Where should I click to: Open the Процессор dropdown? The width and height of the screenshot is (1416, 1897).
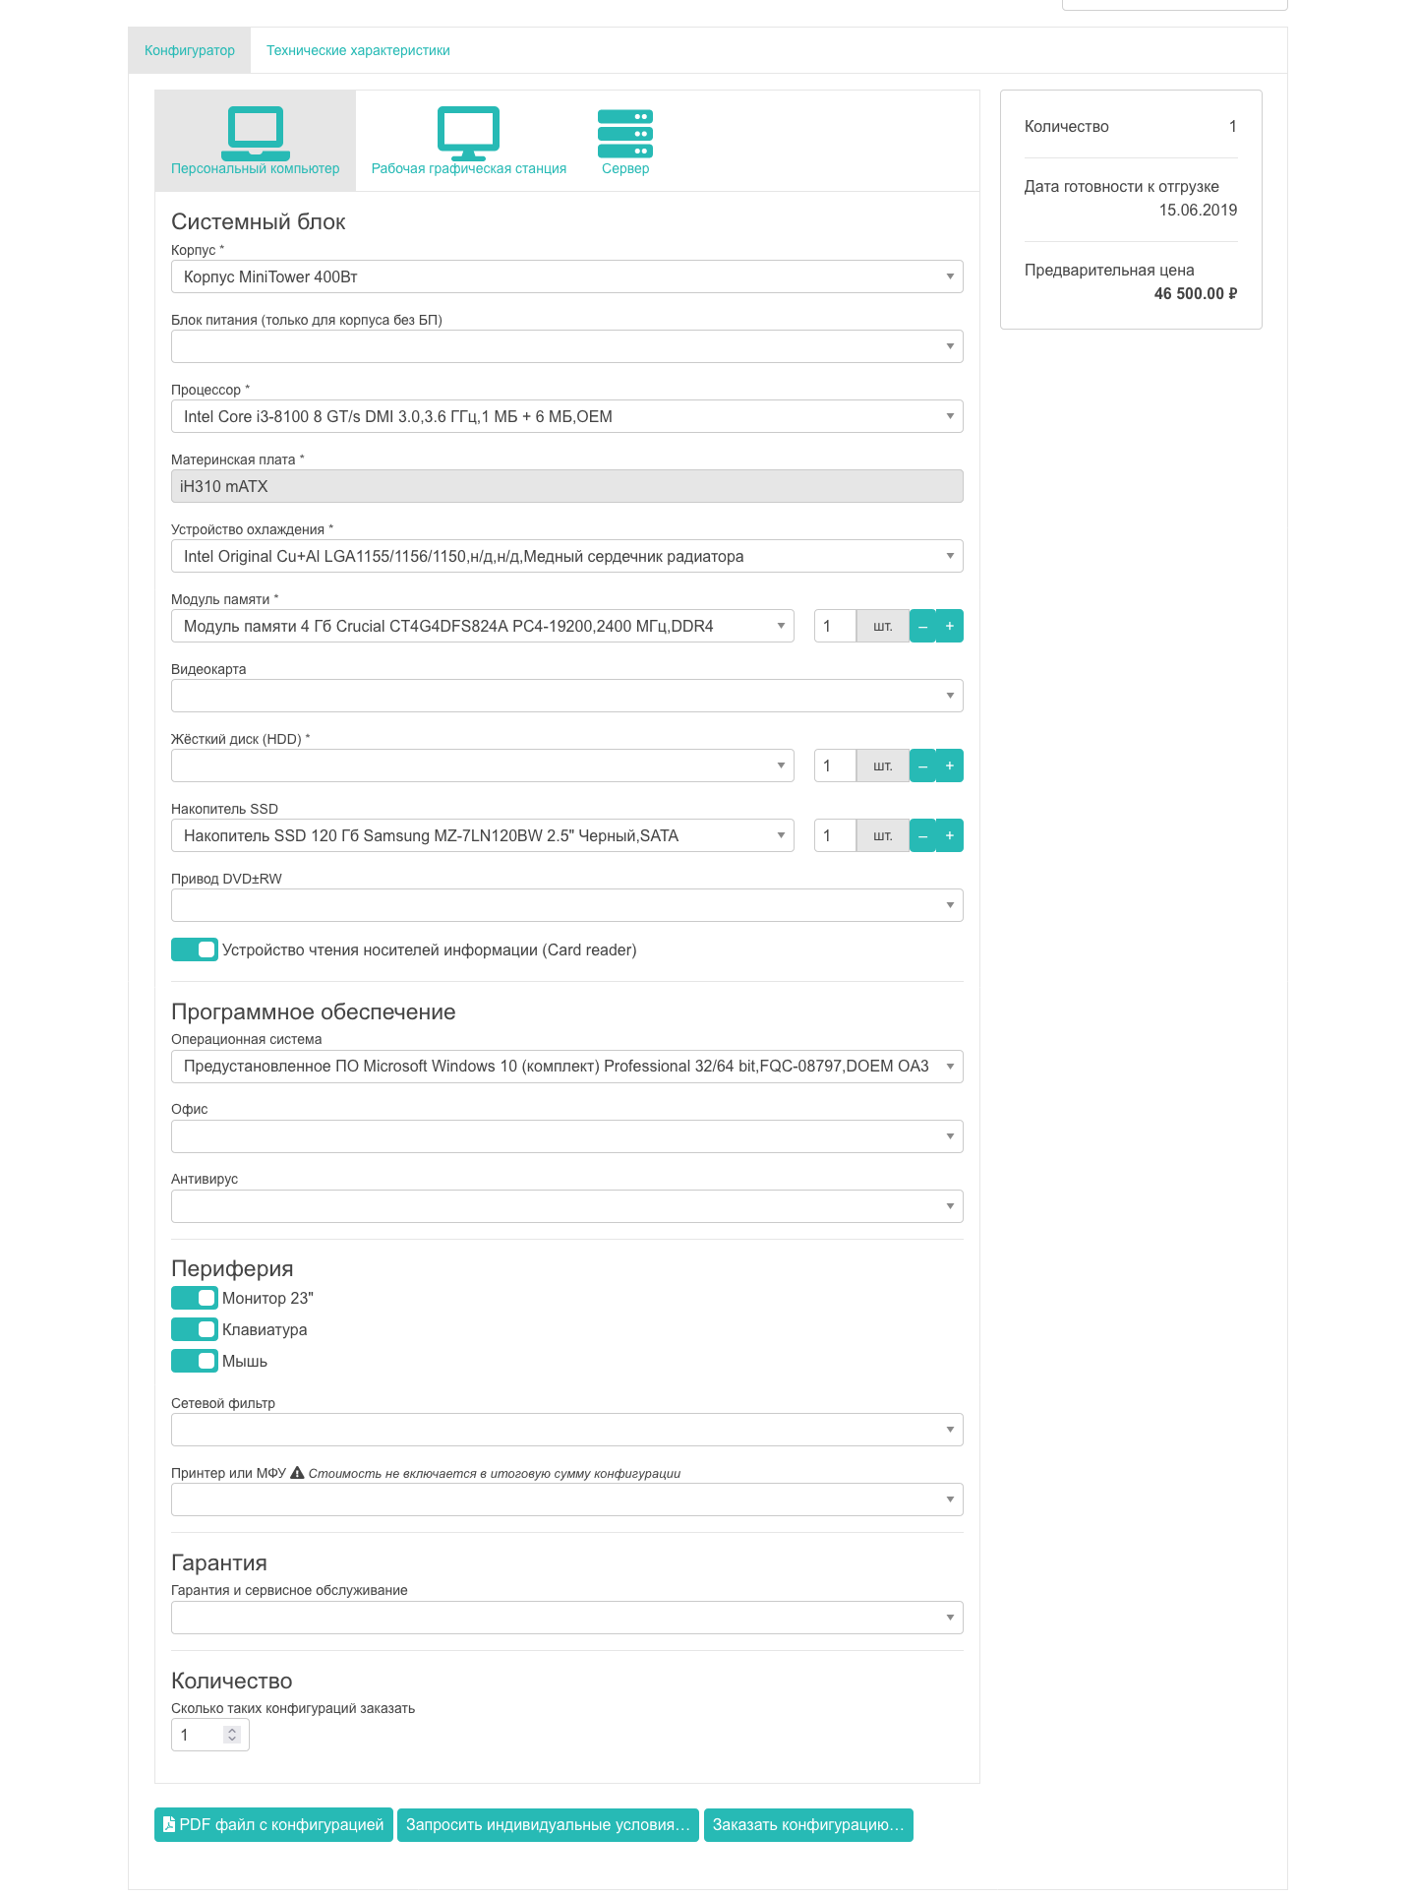[566, 416]
